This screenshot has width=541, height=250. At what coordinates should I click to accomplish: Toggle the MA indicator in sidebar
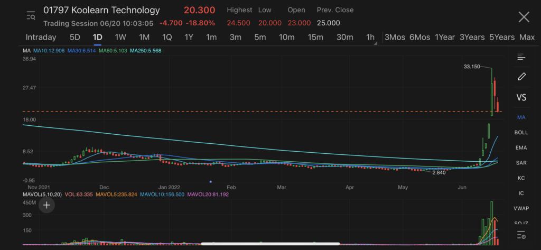point(521,117)
